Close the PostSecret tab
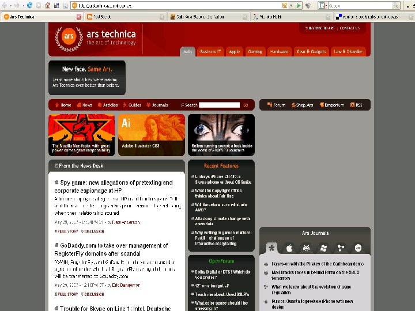The height and width of the screenshot is (311, 415). point(162,17)
